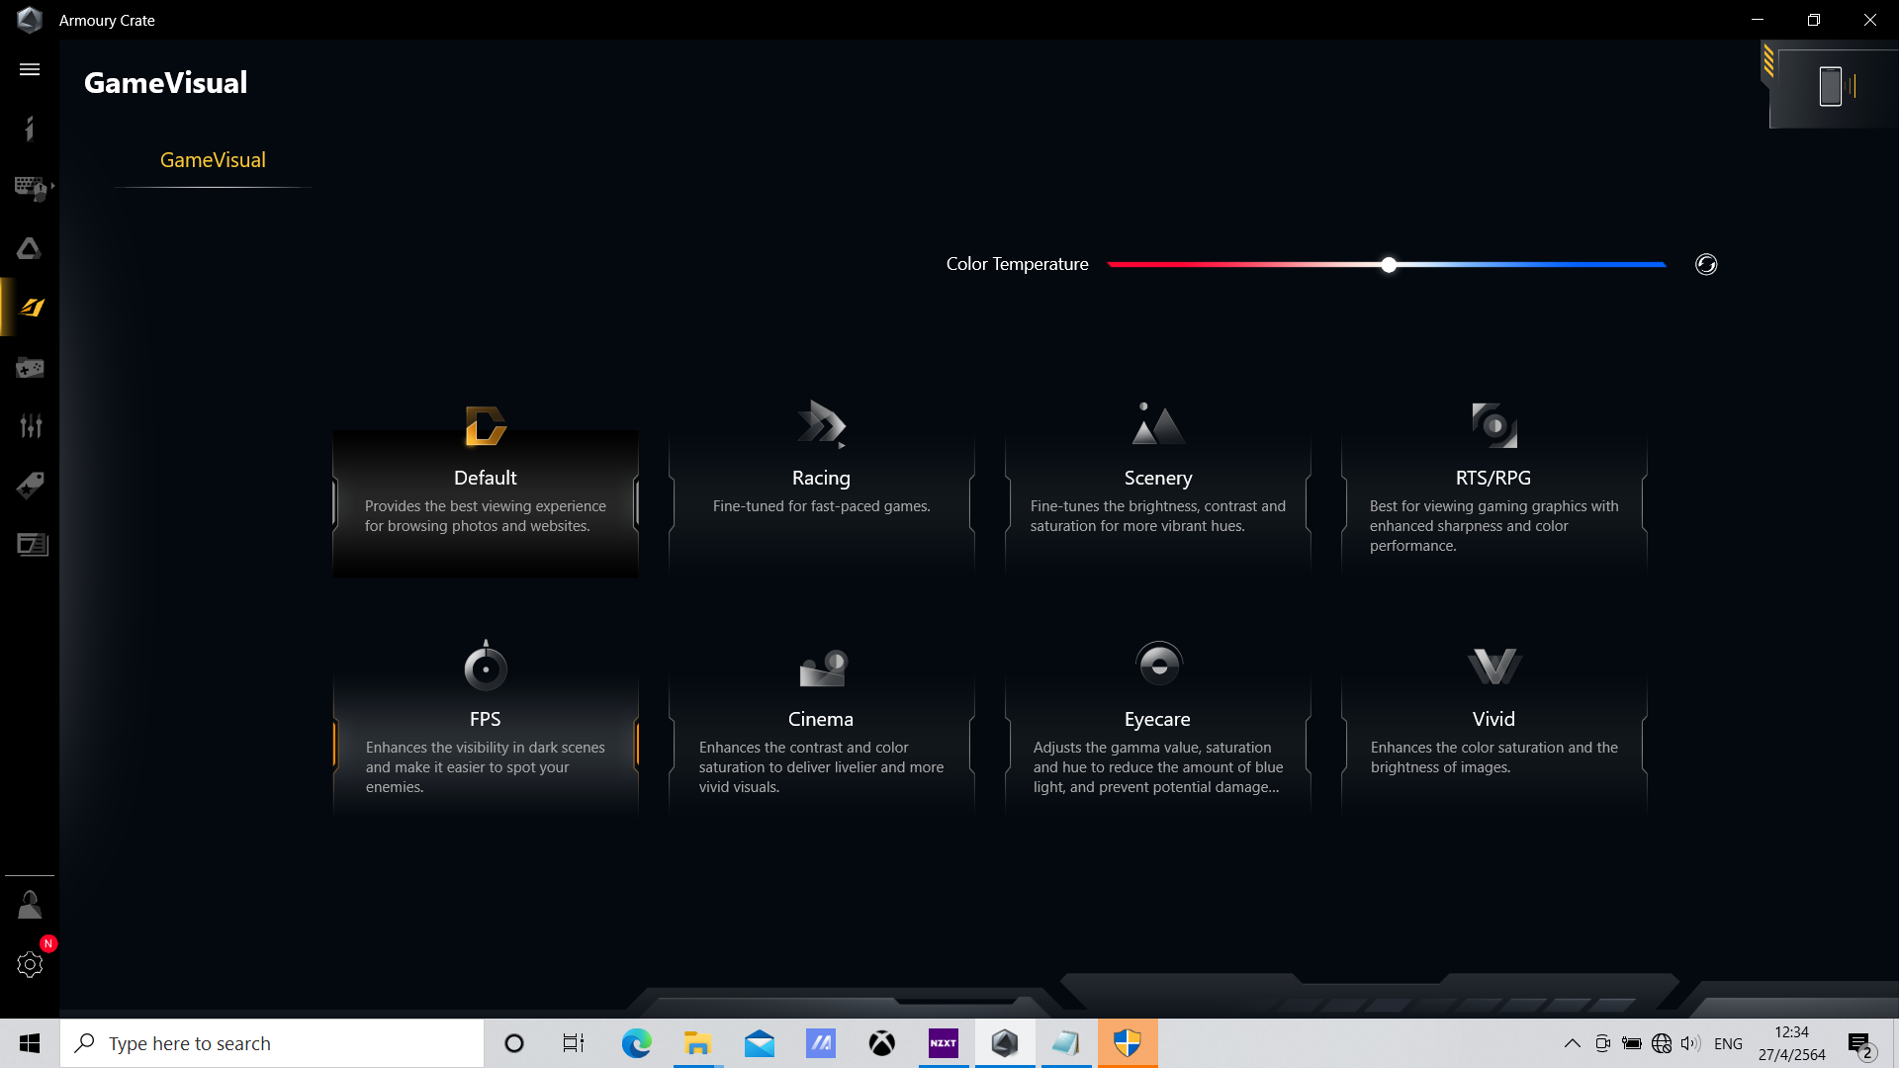Viewport: 1899px width, 1068px height.
Task: Launch Microsoft Edge from the taskbar
Action: [x=636, y=1043]
